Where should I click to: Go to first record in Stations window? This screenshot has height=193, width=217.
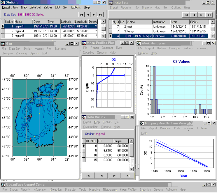coord(81,15)
